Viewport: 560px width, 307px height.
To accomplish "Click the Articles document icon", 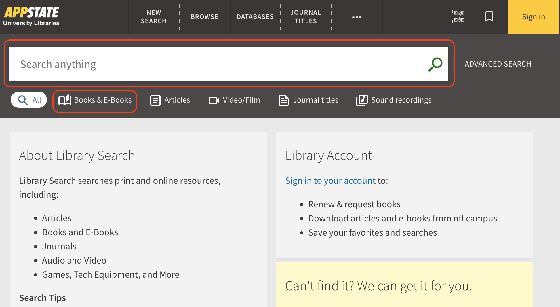I will point(155,101).
